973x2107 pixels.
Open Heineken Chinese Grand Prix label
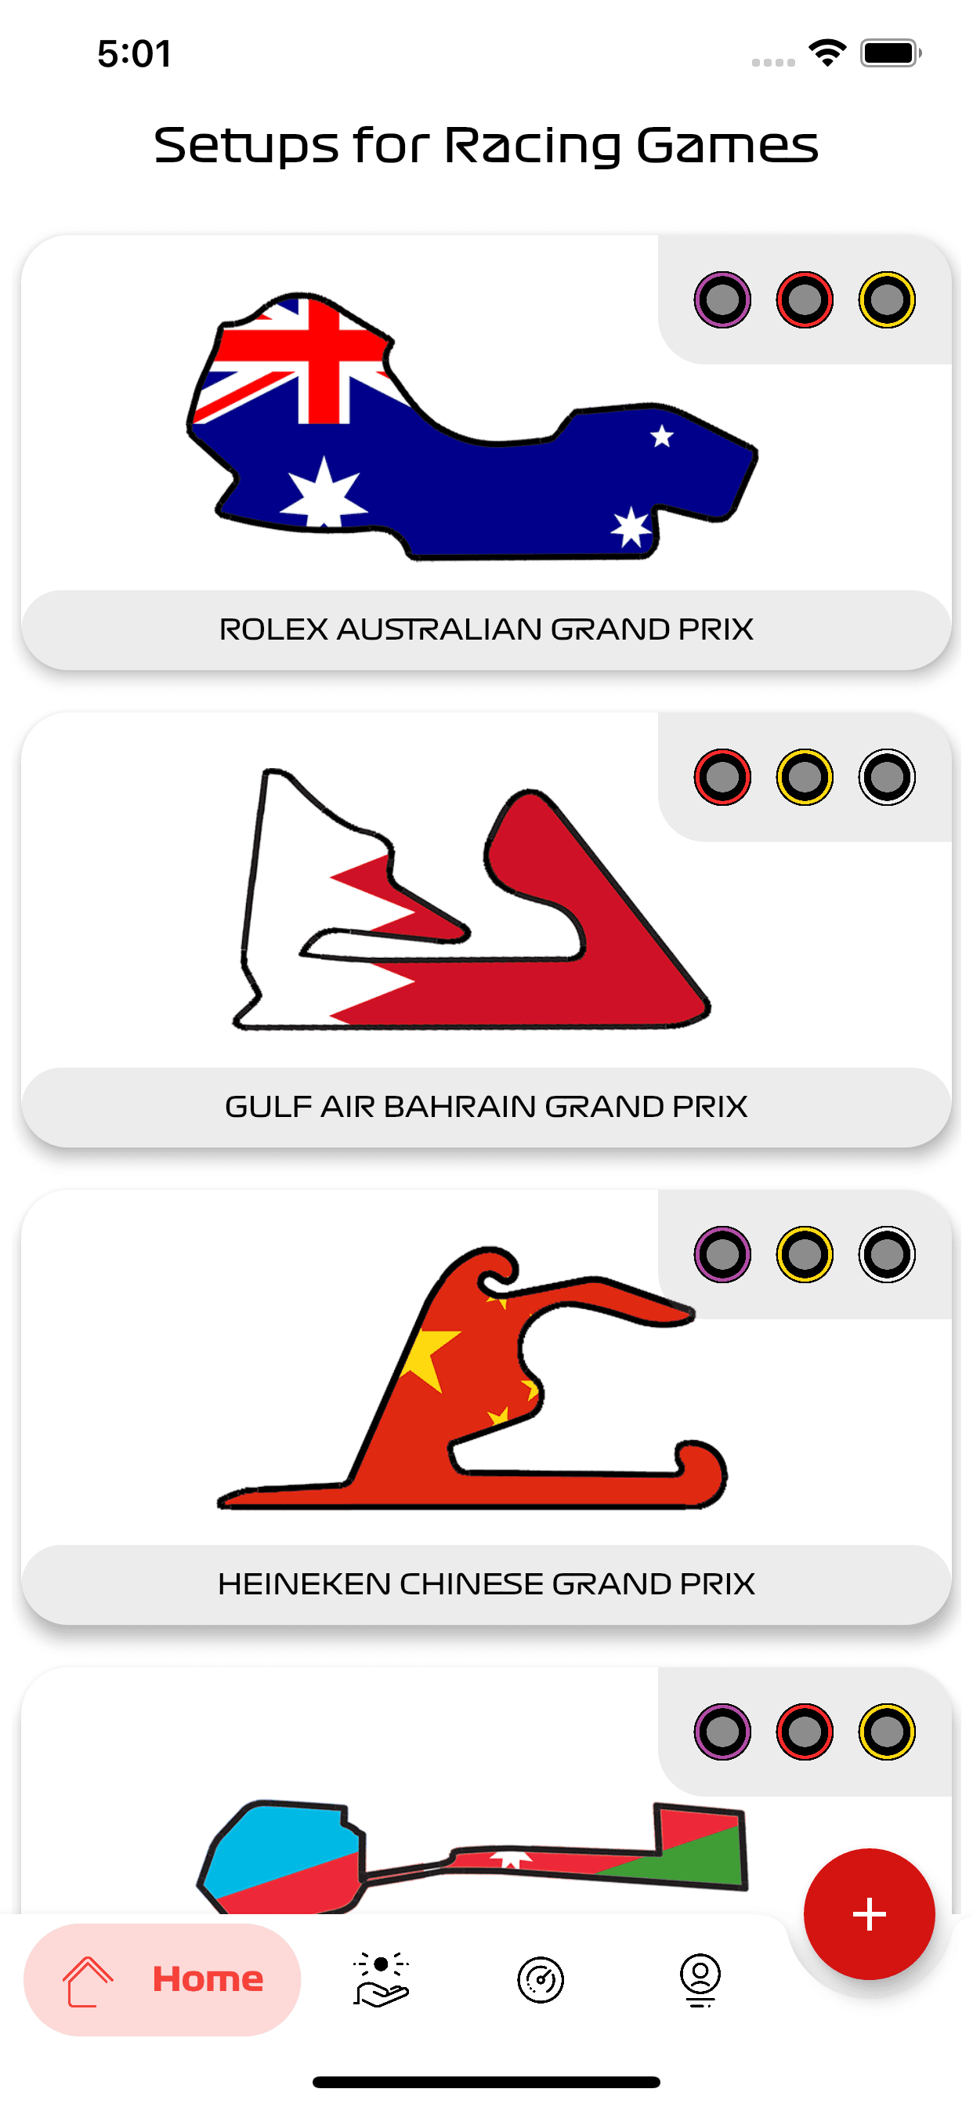pyautogui.click(x=486, y=1584)
